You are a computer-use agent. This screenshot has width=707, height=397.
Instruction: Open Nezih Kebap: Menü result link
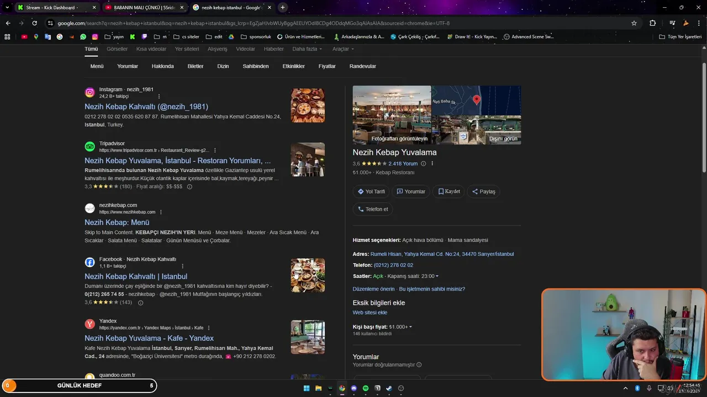(117, 222)
